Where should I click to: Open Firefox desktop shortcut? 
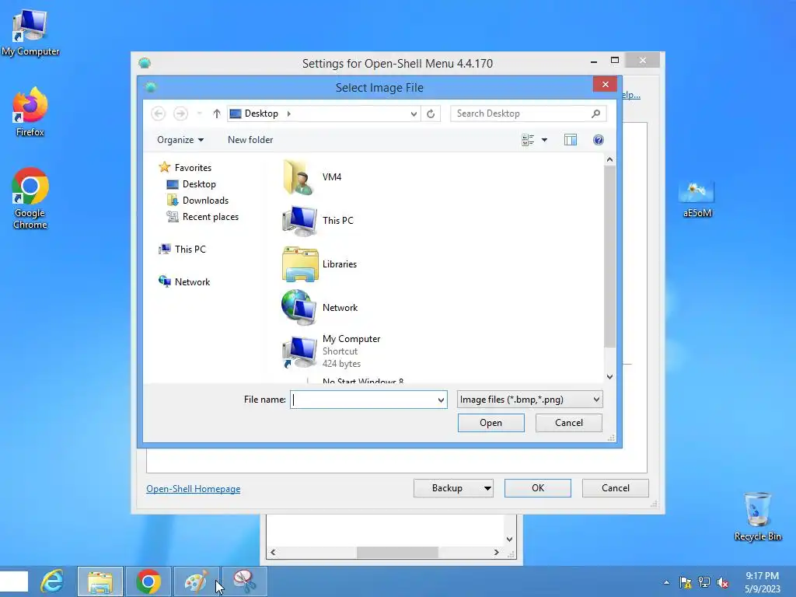[x=30, y=113]
